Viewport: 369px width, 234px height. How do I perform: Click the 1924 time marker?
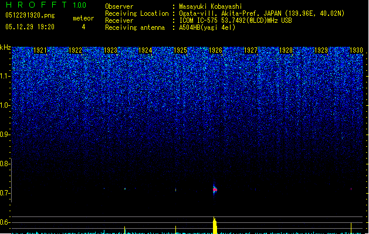[x=145, y=50]
